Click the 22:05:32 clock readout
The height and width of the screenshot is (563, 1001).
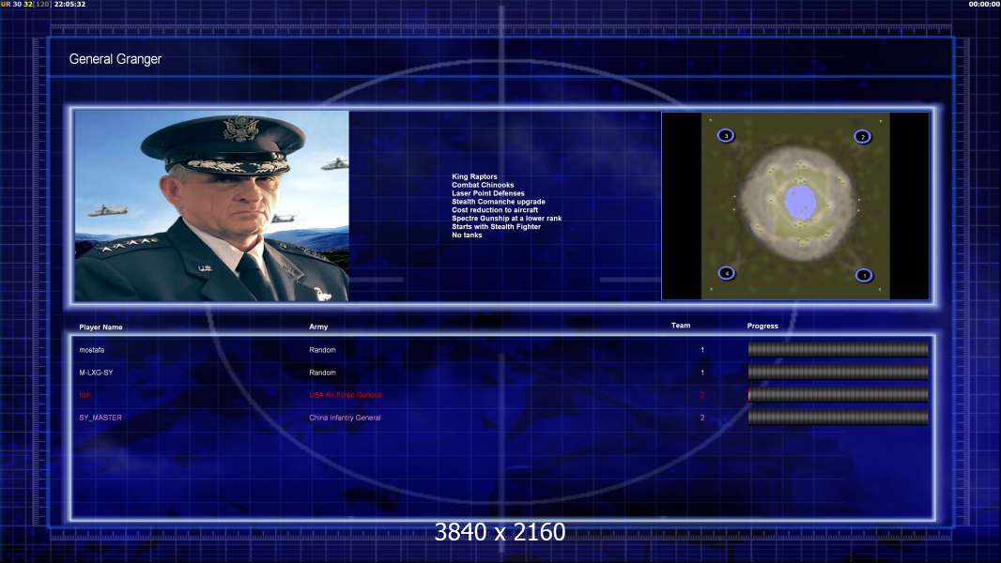[x=69, y=4]
